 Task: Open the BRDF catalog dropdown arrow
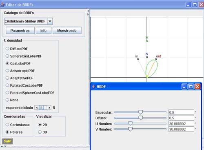[x=50, y=21]
